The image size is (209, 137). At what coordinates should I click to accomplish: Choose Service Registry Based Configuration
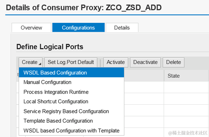click(66, 111)
